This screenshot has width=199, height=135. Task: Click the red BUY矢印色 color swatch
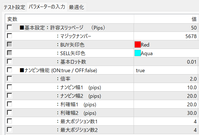(x=138, y=45)
